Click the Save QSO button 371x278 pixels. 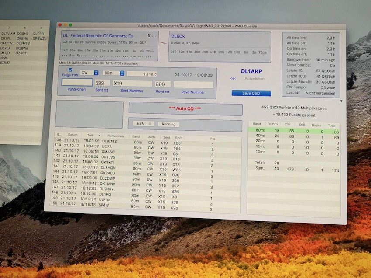click(x=251, y=93)
